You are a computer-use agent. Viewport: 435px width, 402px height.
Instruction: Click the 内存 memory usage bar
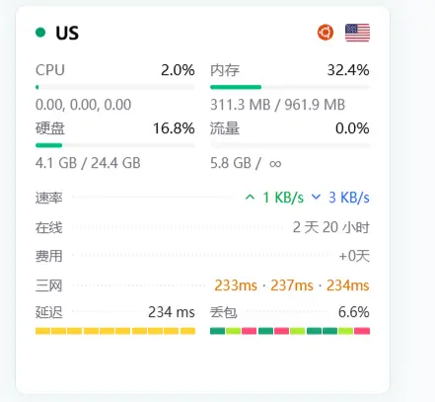290,87
